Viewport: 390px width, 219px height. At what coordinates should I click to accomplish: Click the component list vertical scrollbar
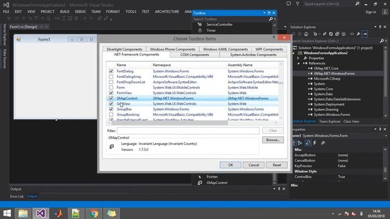pyautogui.click(x=281, y=91)
